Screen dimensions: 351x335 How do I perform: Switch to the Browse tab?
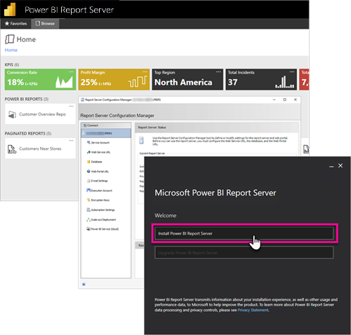[45, 24]
